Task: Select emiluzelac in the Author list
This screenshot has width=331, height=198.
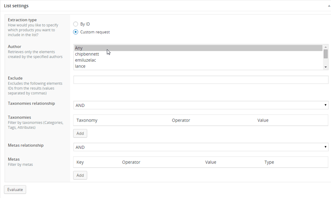Action: coord(198,60)
